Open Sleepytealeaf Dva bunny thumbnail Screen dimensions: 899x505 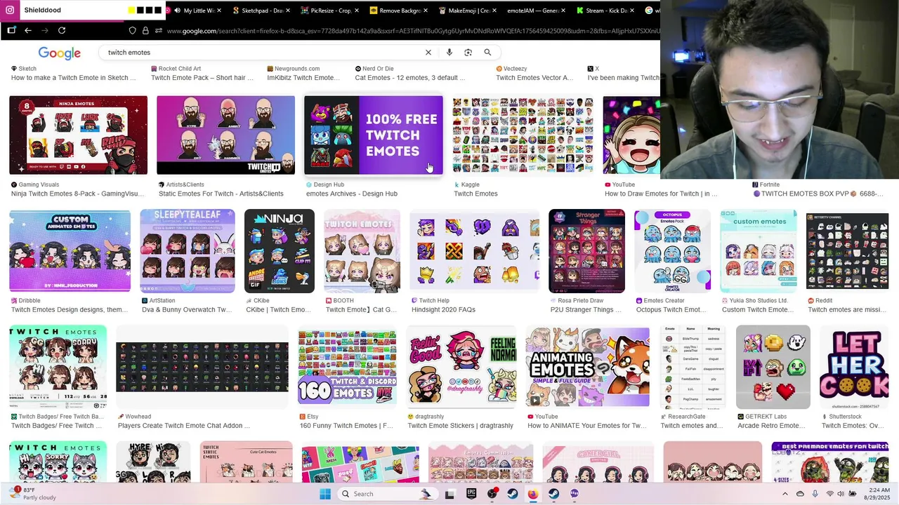pos(188,250)
